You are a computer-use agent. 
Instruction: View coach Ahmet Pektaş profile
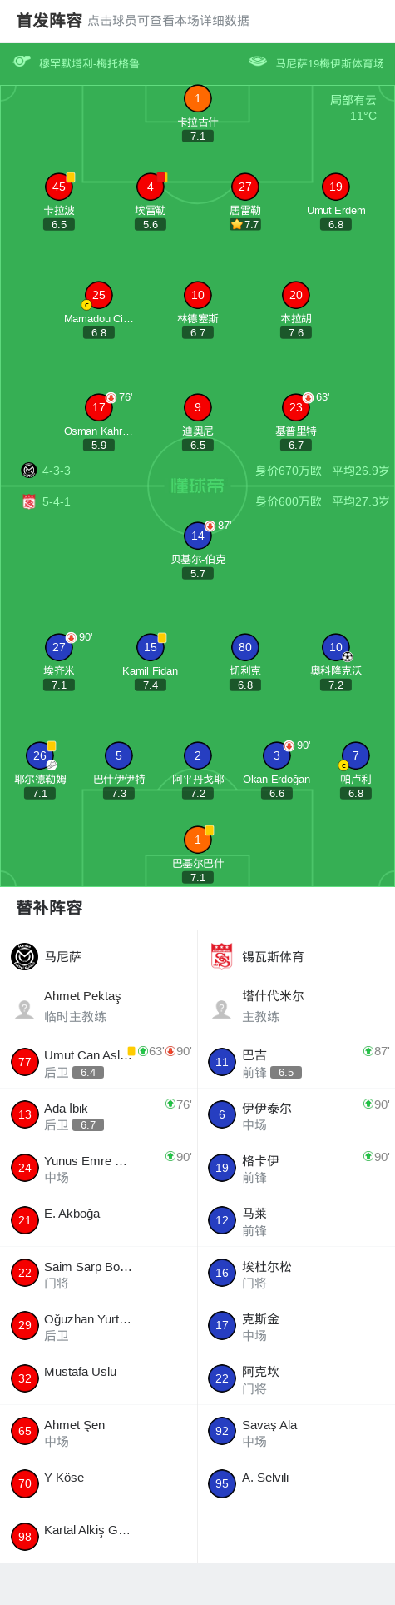25,1009
